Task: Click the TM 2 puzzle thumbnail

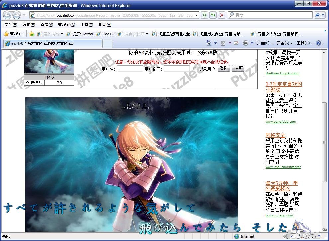Action: (49, 61)
